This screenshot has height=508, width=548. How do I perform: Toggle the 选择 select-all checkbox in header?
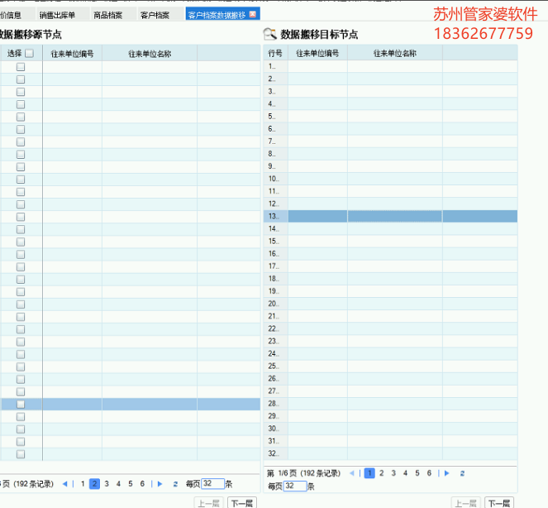(x=29, y=54)
